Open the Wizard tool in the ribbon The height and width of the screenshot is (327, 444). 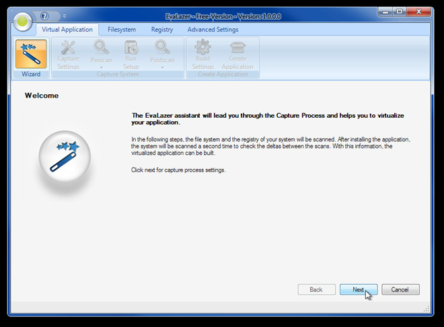[x=31, y=54]
